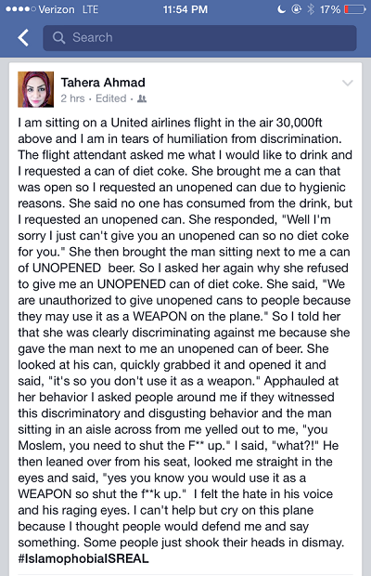Tap the back arrow icon

pyautogui.click(x=23, y=37)
